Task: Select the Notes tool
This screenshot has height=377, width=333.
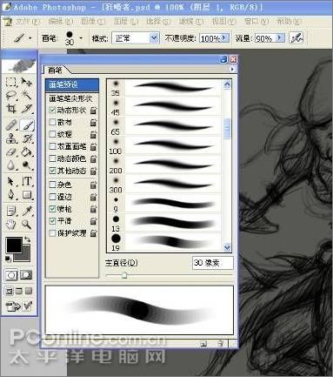Action: 11,211
